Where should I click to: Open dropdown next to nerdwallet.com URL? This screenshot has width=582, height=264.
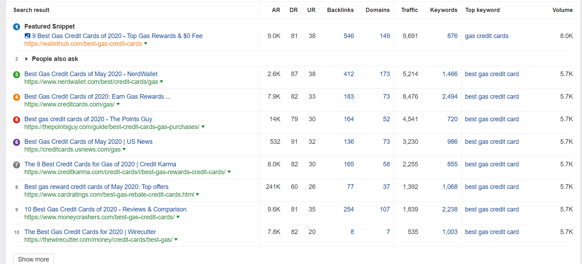pyautogui.click(x=162, y=82)
